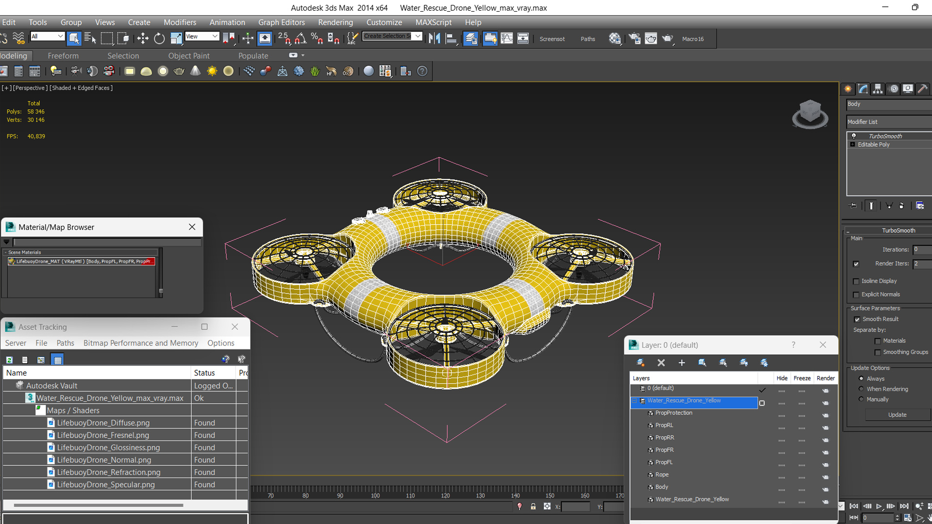Open Select by Name dialog icon
The height and width of the screenshot is (524, 932).
(90, 38)
